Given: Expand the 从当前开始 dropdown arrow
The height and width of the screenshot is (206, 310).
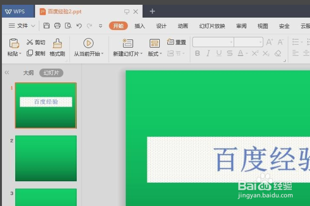Looking at the screenshot, I should point(103,54).
